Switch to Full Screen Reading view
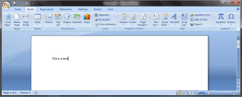The width and height of the screenshot is (242, 97). [183, 93]
